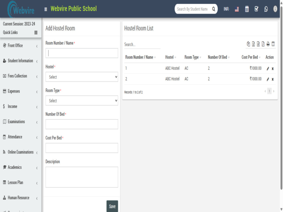The height and width of the screenshot is (212, 283).
Task: Export room list to PDF
Action: point(263,44)
